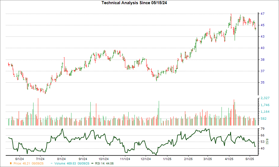Click the "RSI 14: 44.06" legend text
This screenshot has height=167, width=279.
[x=104, y=163]
